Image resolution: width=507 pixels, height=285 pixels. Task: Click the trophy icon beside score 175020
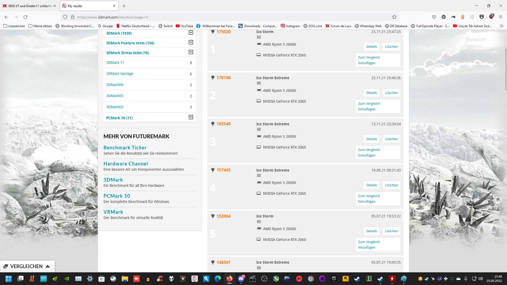tap(213, 32)
